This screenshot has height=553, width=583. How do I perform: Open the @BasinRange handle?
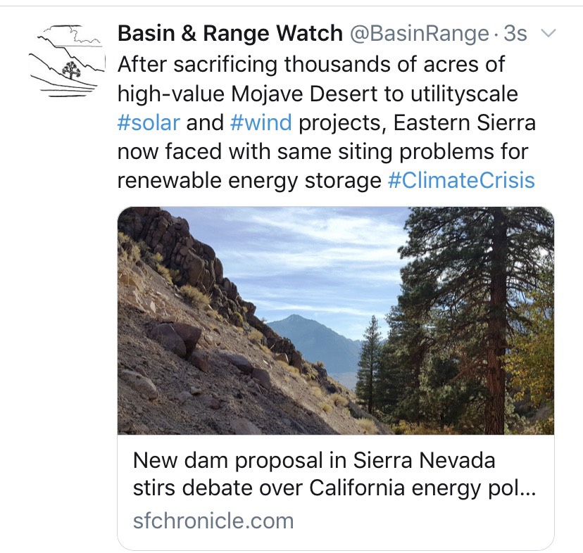click(420, 34)
